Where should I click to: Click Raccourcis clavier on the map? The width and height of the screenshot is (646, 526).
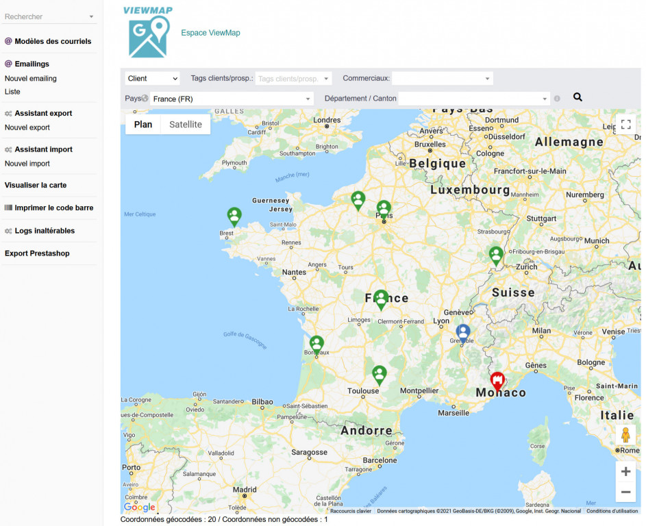[x=351, y=511]
